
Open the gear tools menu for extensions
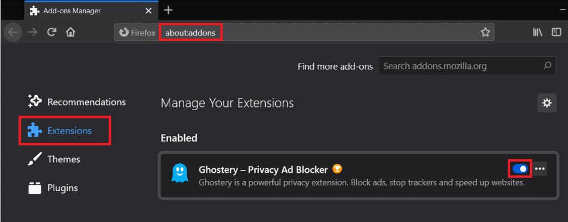(547, 102)
